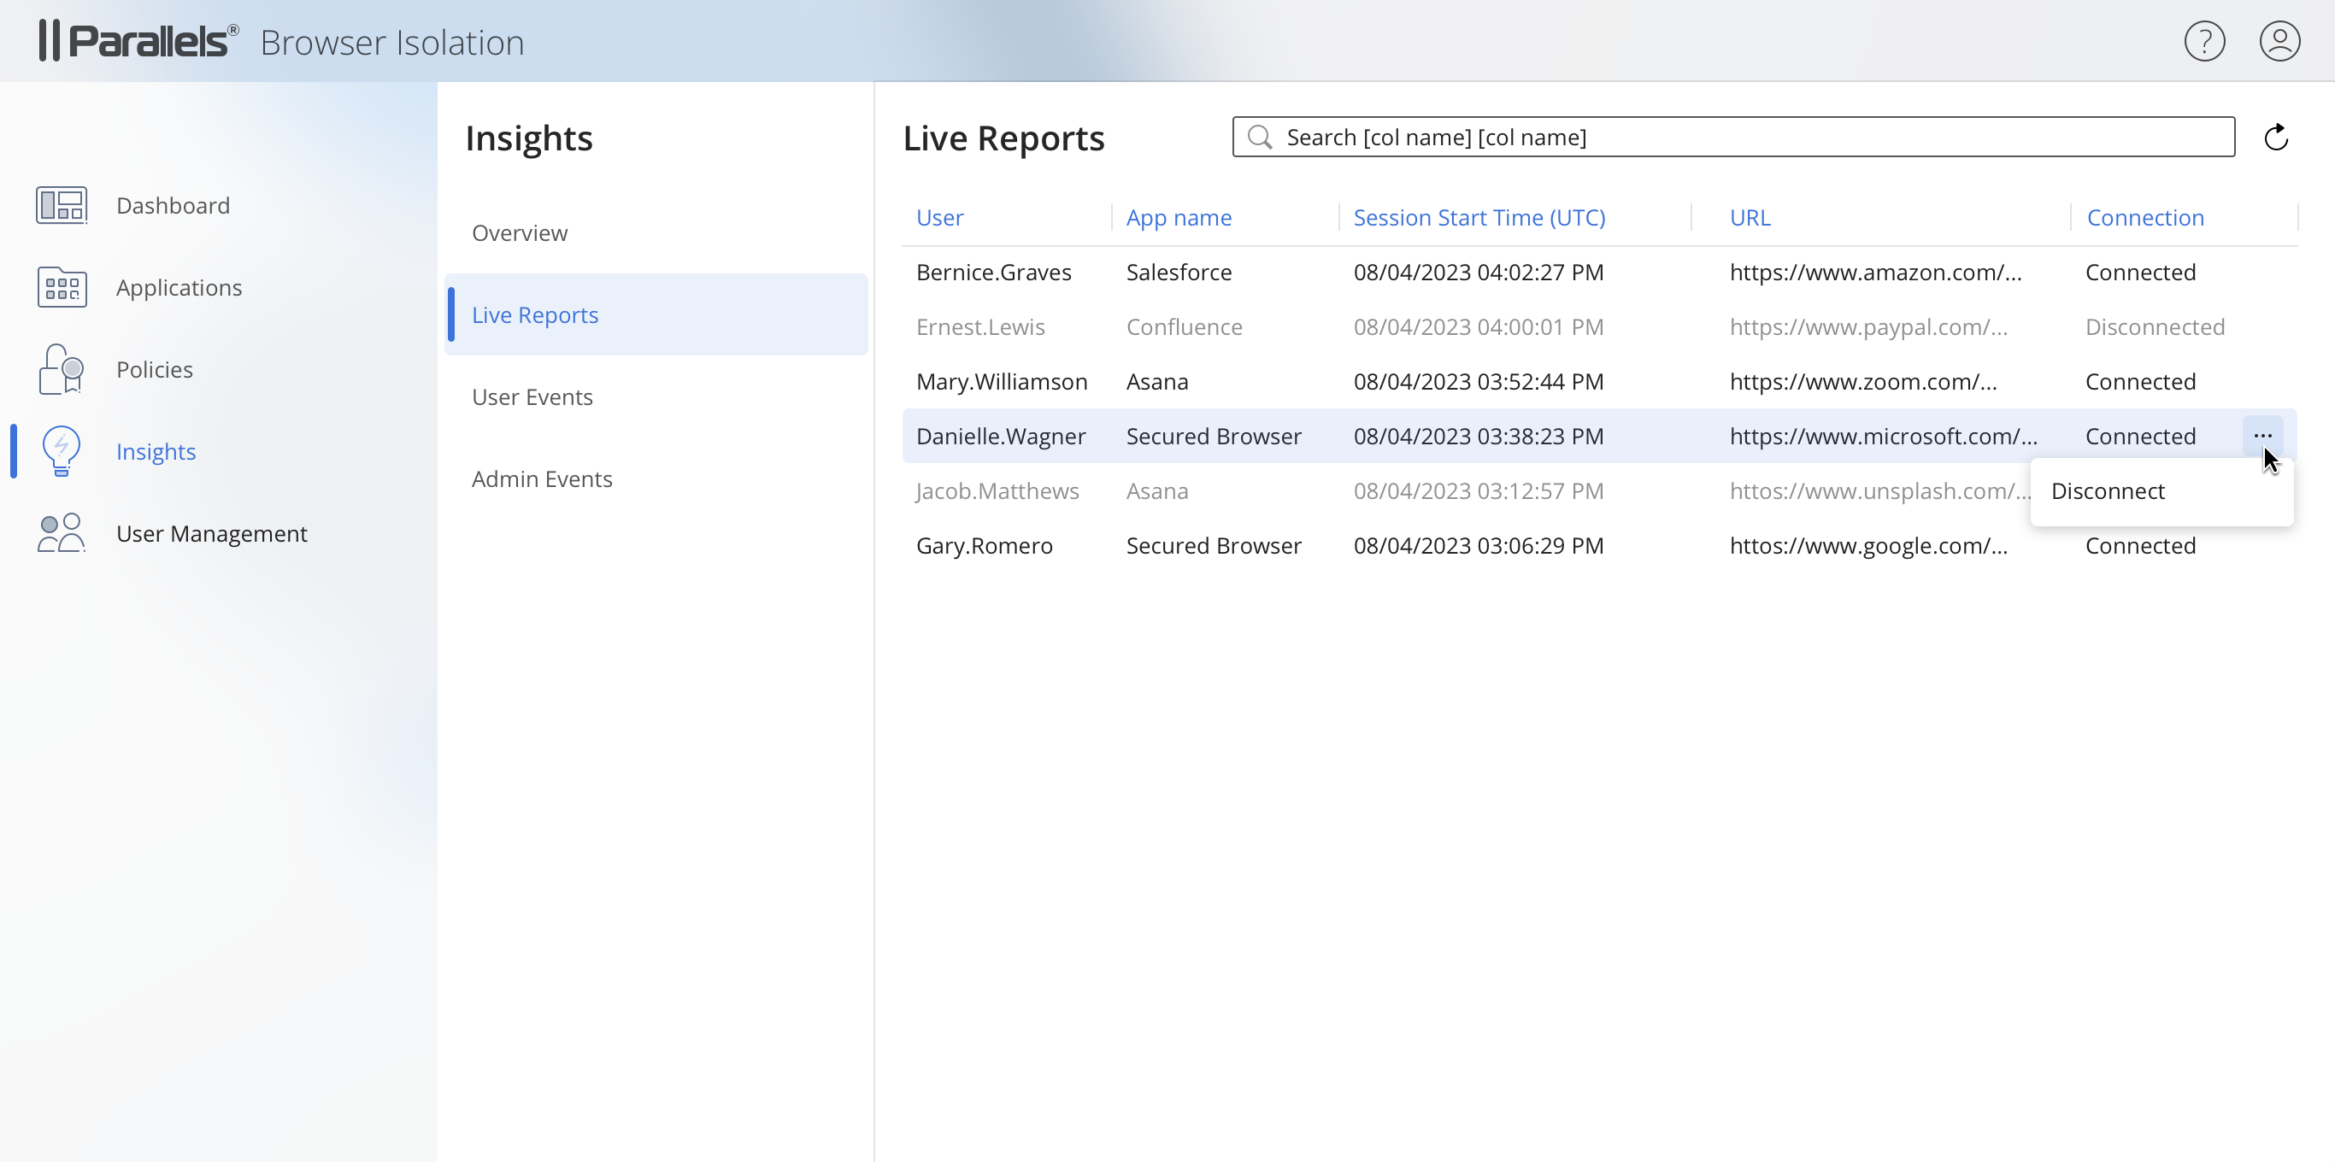
Task: Go to Admin Events
Action: [541, 478]
